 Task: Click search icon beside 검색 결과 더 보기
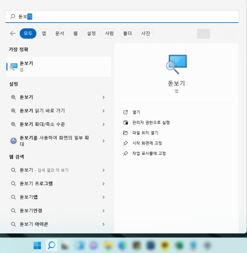pos(13,170)
